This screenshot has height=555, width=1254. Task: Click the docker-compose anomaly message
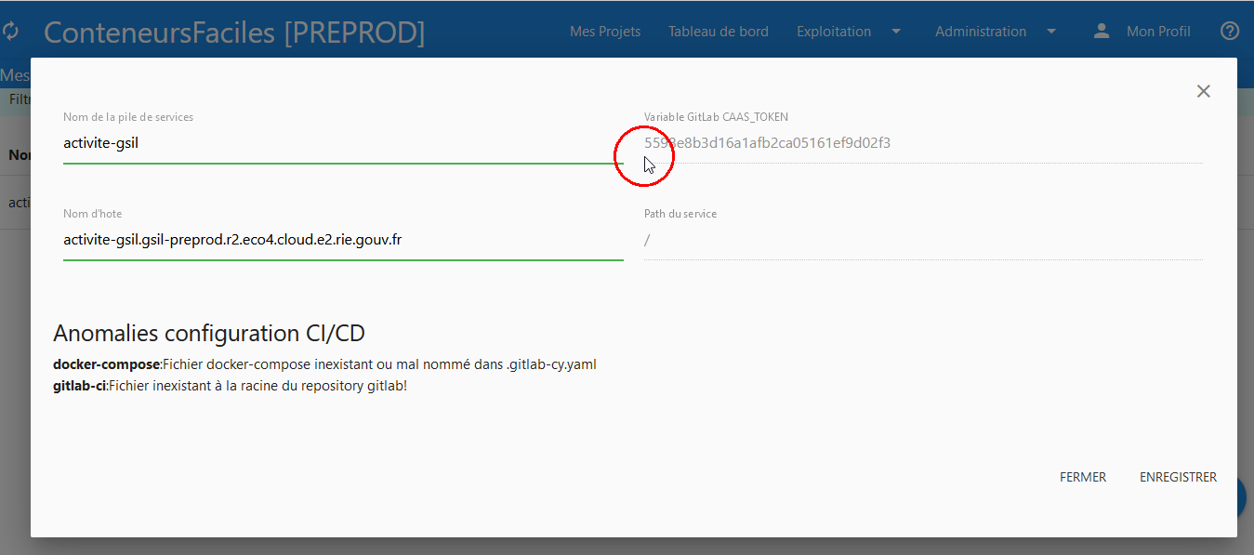tap(324, 364)
